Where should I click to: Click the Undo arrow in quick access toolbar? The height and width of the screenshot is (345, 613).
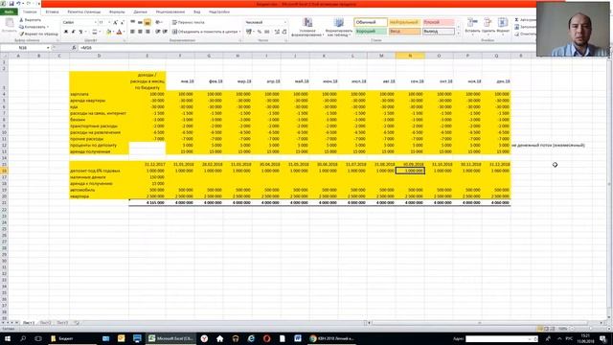[x=18, y=4]
